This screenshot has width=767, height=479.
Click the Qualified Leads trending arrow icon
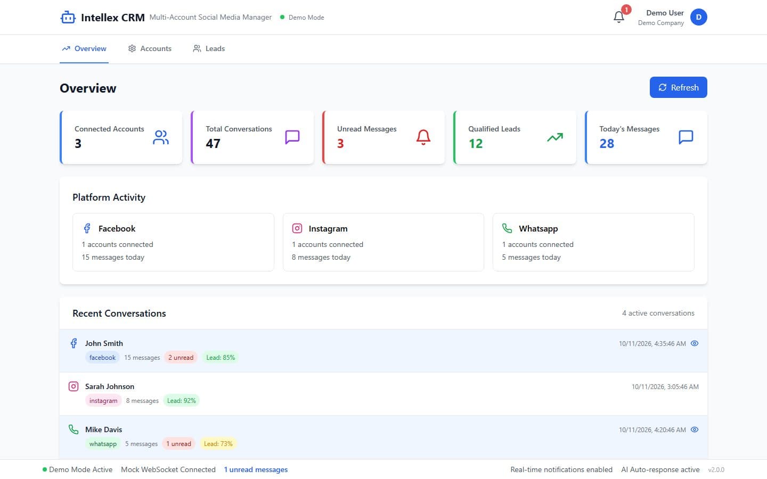(x=555, y=137)
